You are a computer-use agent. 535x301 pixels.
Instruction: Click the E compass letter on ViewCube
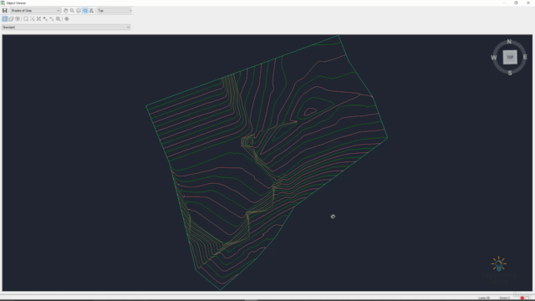tap(525, 57)
